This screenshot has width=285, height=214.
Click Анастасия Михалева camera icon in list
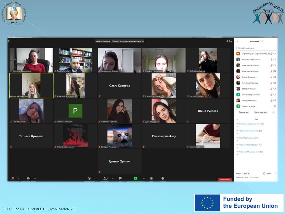[x=275, y=59]
